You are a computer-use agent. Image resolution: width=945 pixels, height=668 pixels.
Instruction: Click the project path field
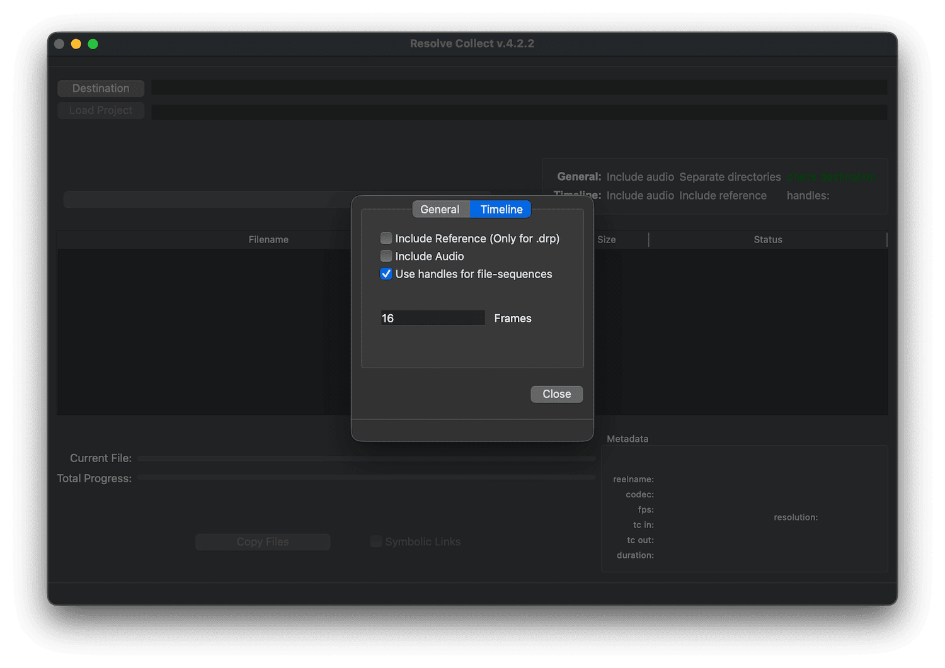(x=519, y=112)
